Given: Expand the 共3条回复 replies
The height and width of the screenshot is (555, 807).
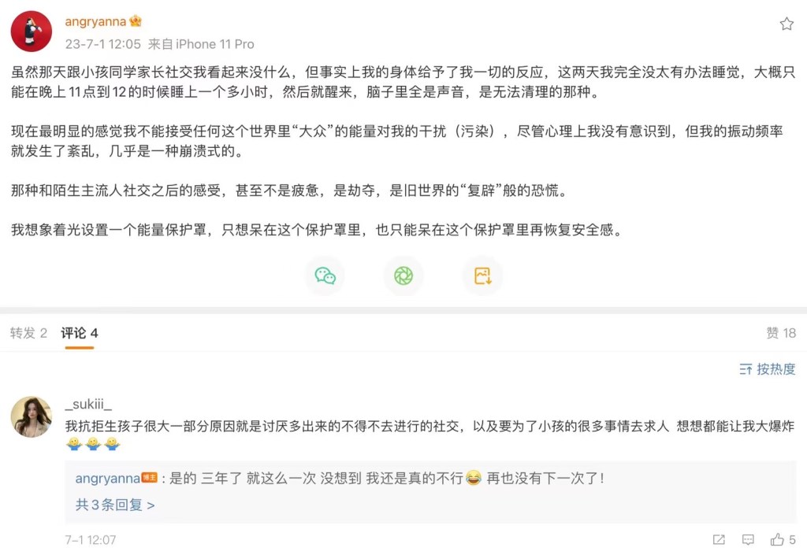Looking at the screenshot, I should coord(115,505).
